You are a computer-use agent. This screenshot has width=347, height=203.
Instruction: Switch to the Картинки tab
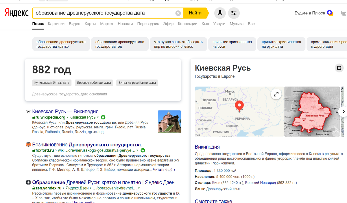56,24
